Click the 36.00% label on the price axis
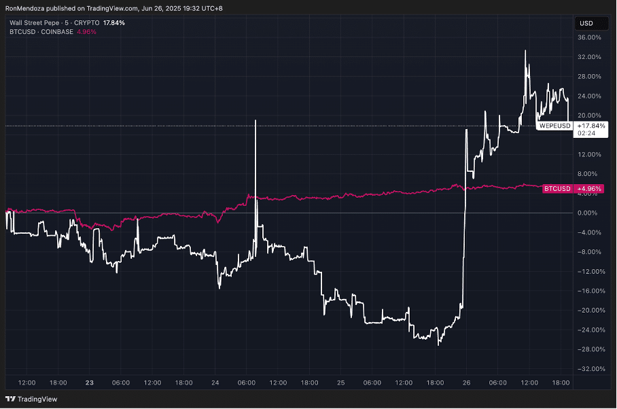Image resolution: width=617 pixels, height=409 pixels. pyautogui.click(x=588, y=38)
